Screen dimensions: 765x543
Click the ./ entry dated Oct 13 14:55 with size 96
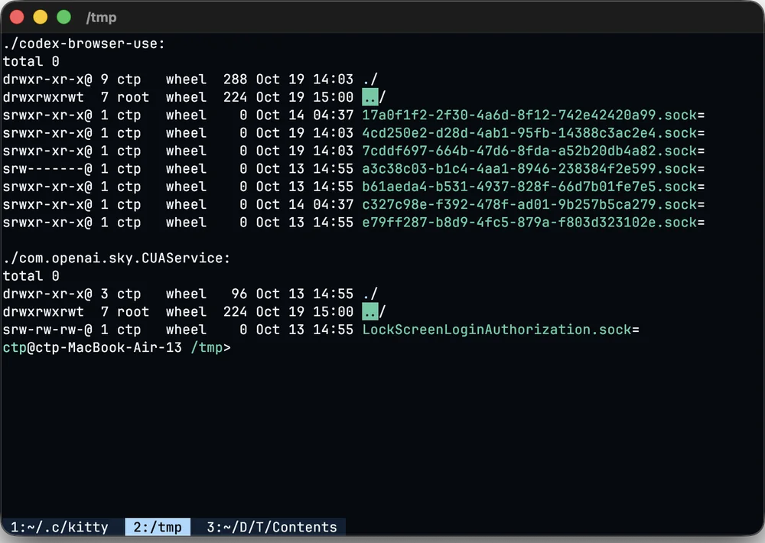[370, 294]
